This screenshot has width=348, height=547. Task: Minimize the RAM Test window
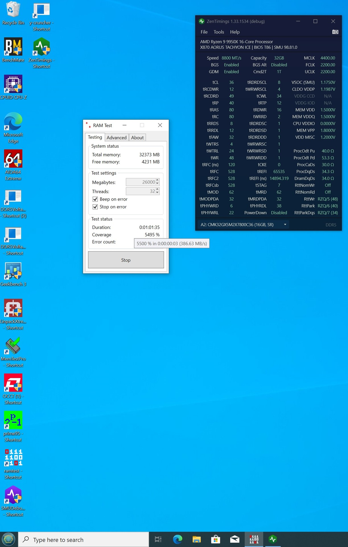point(124,125)
